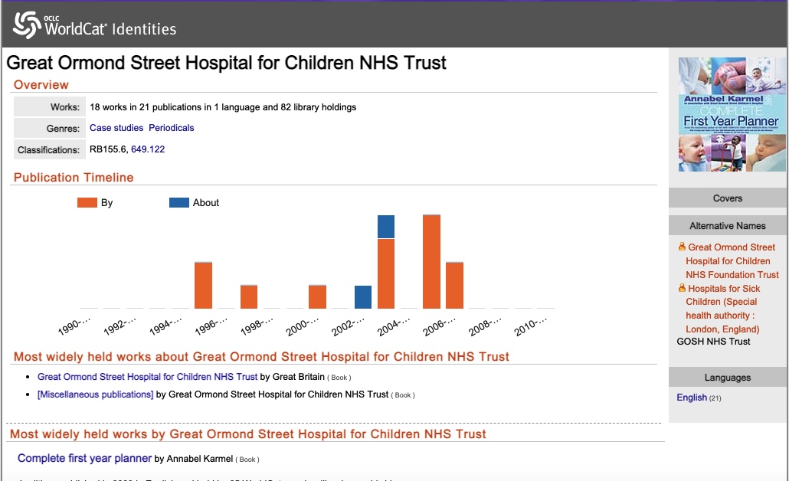Open the Miscellaneous publications link
Viewport: 789px width, 481px height.
96,394
